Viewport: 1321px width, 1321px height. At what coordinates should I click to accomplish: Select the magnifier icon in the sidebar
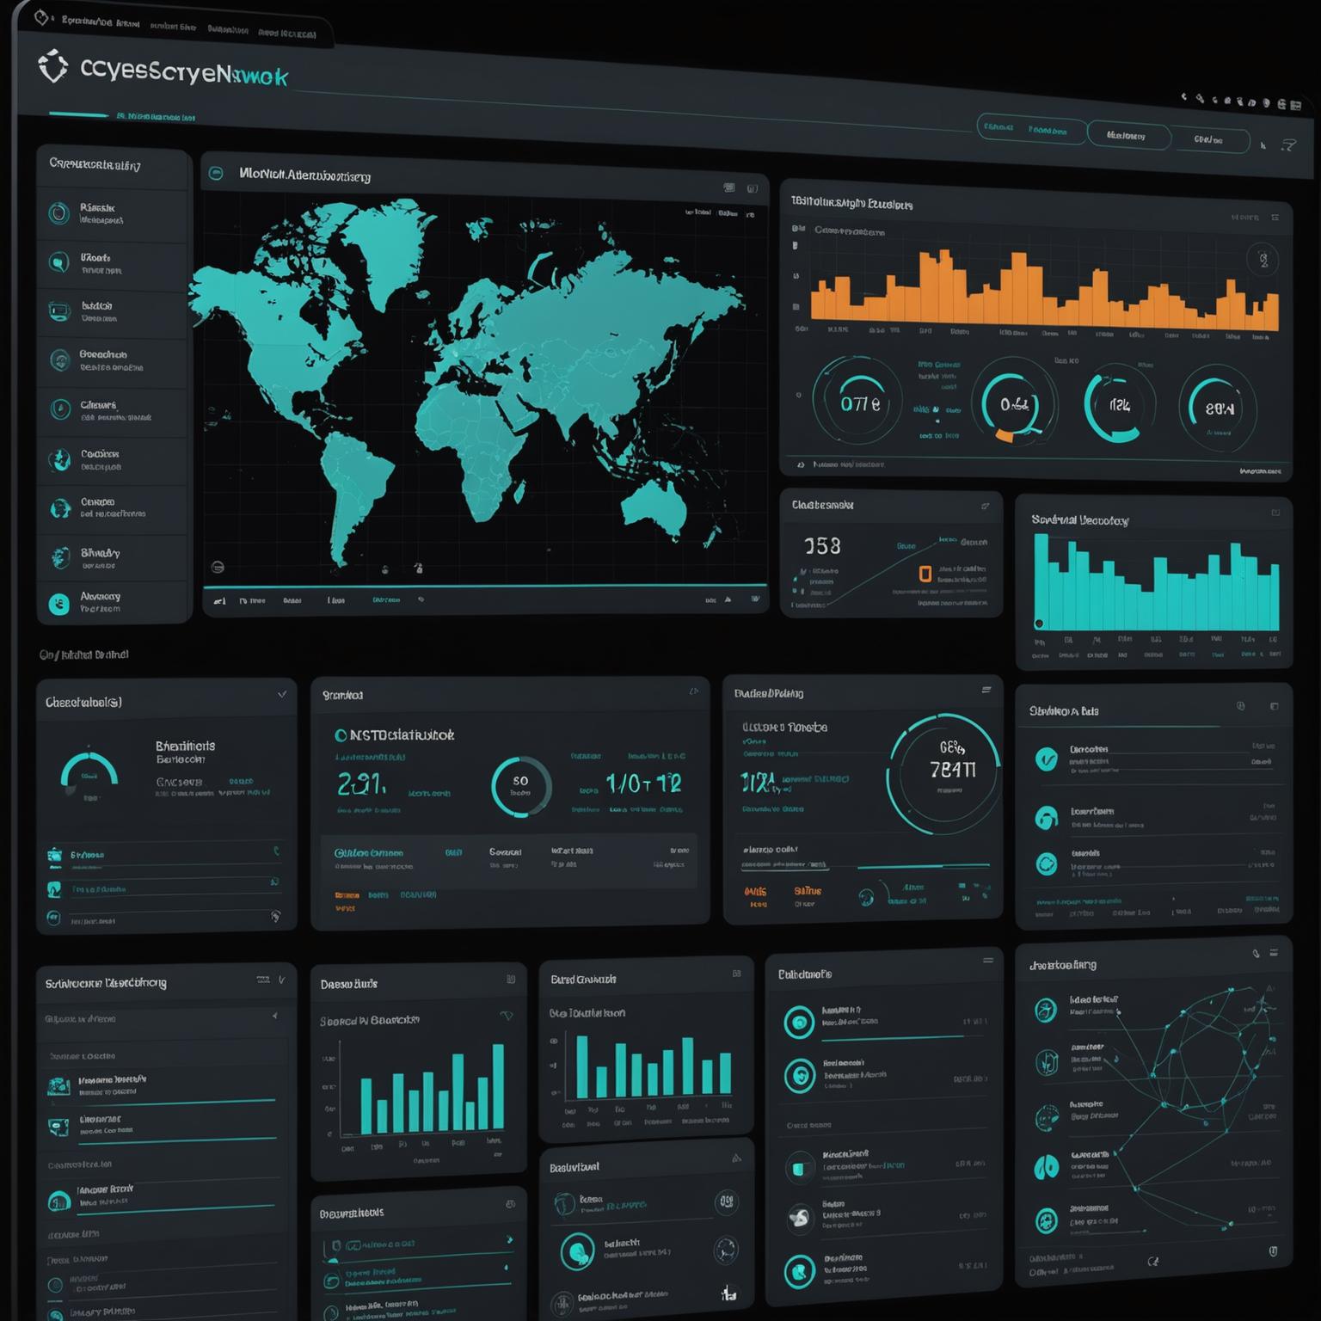60,262
